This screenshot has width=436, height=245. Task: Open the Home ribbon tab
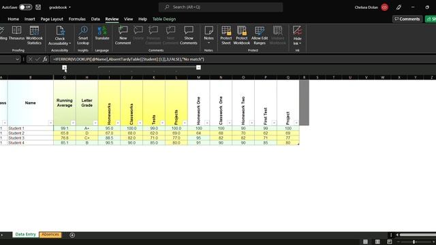[x=14, y=19]
